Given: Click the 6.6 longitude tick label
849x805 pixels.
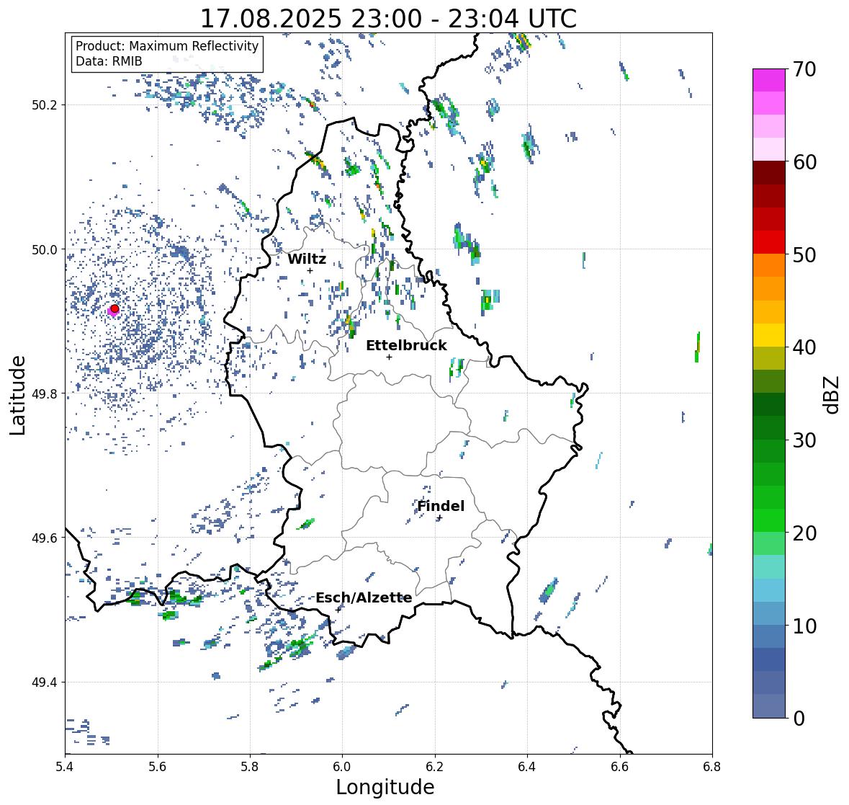Looking at the screenshot, I should point(620,766).
